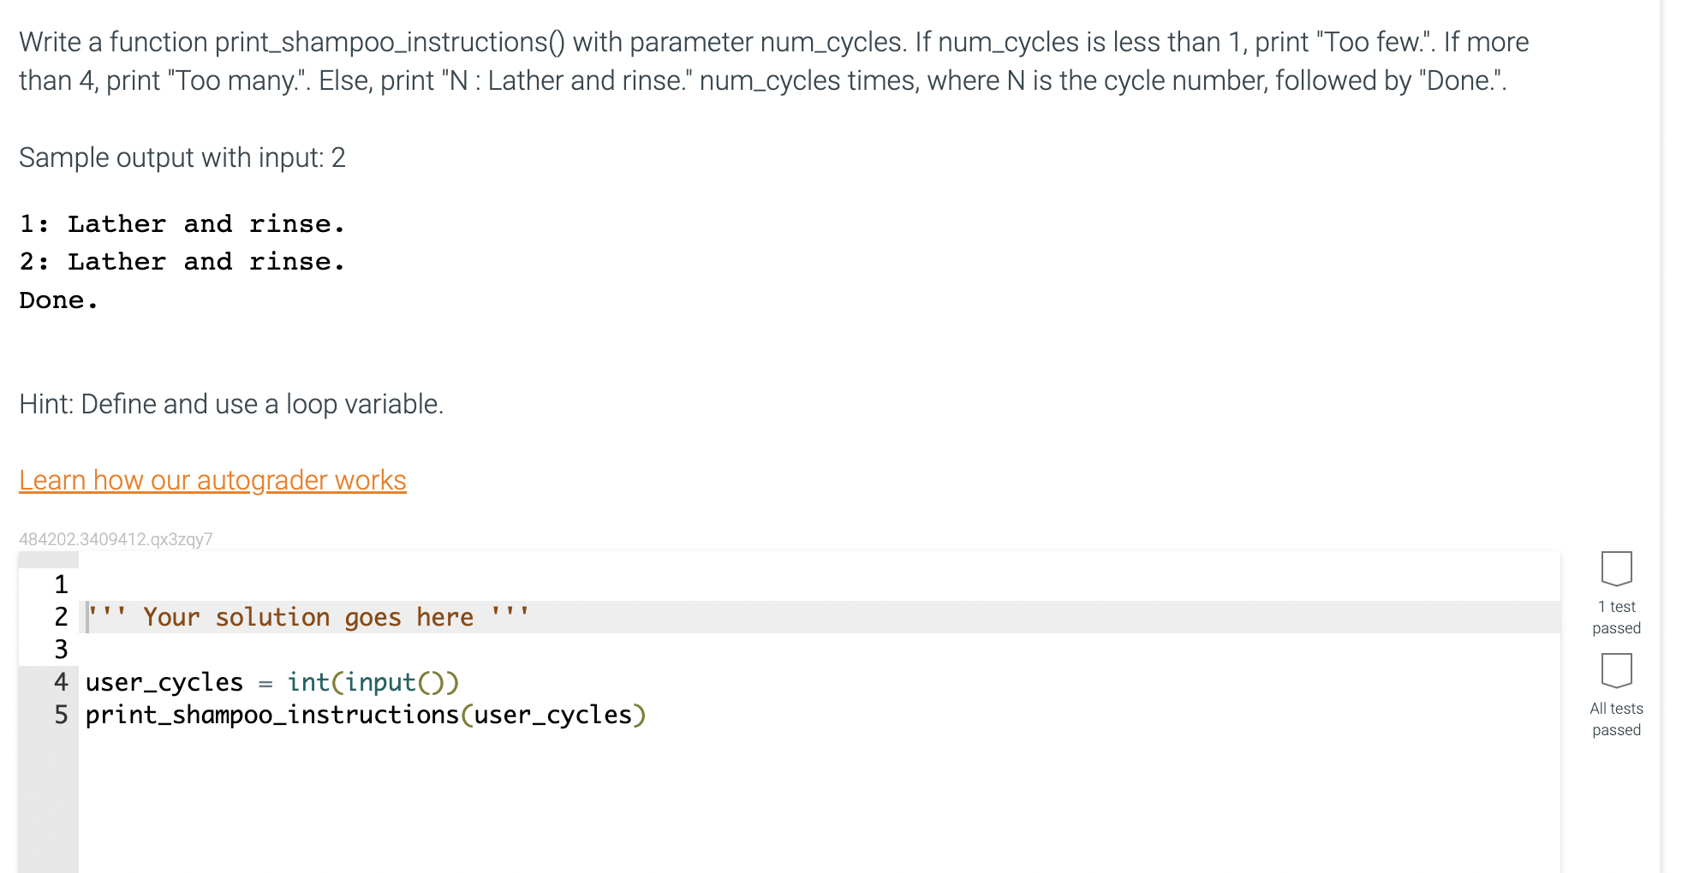Viewport: 1682px width, 873px height.
Task: Click the output line "2: Lather and rinse."
Action: [182, 261]
